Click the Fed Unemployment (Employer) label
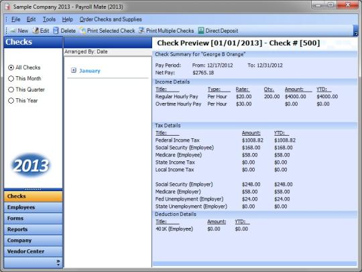362x272 pixels. 189,199
